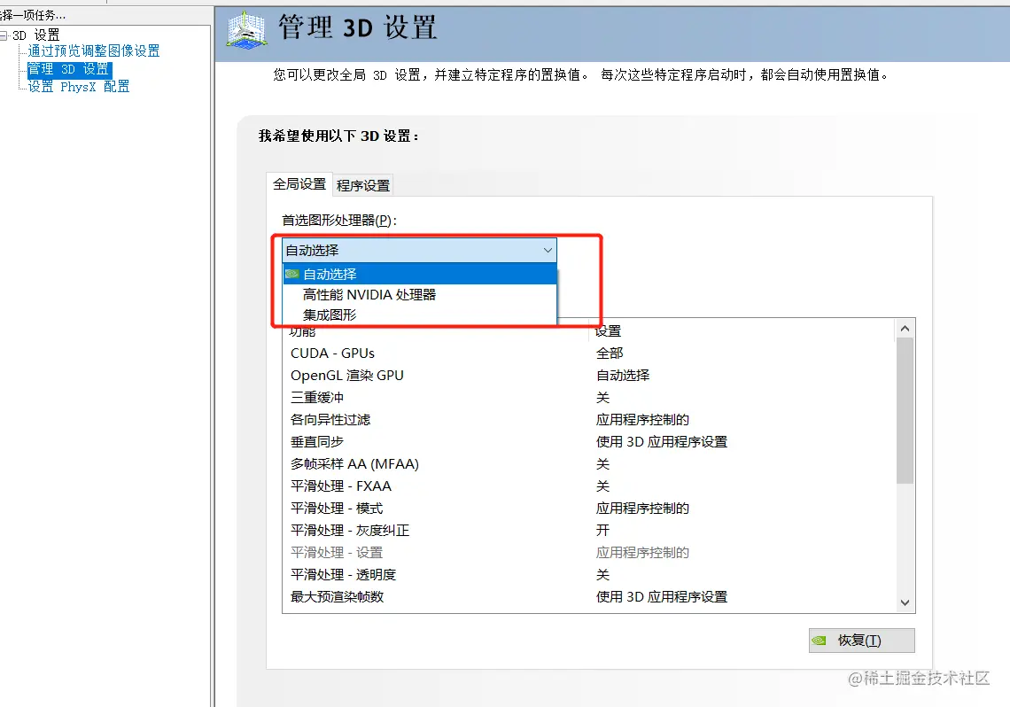Collapse the 3D 设置 tree node
Screen dimensions: 1010x707
coord(4,35)
